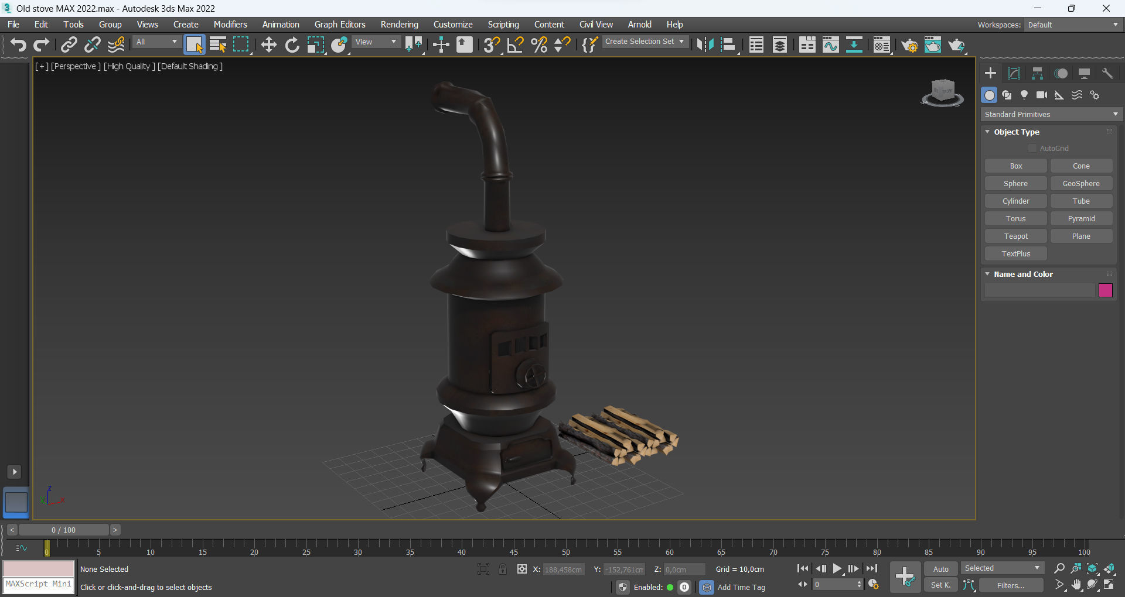The image size is (1125, 597).
Task: Enable the AutoGrid checkbox
Action: 1032,149
